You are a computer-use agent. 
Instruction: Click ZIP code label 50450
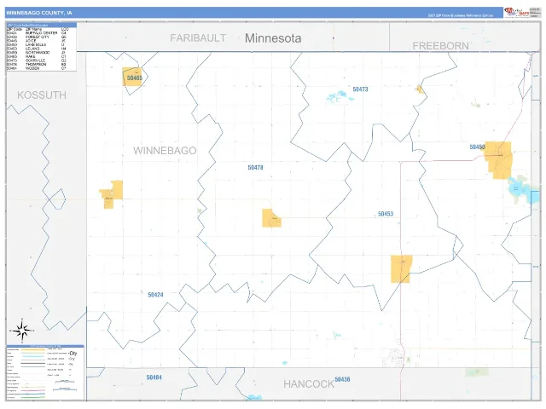coord(477,147)
